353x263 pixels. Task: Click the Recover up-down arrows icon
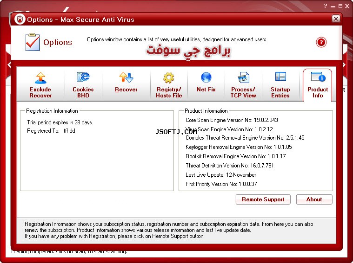point(126,77)
